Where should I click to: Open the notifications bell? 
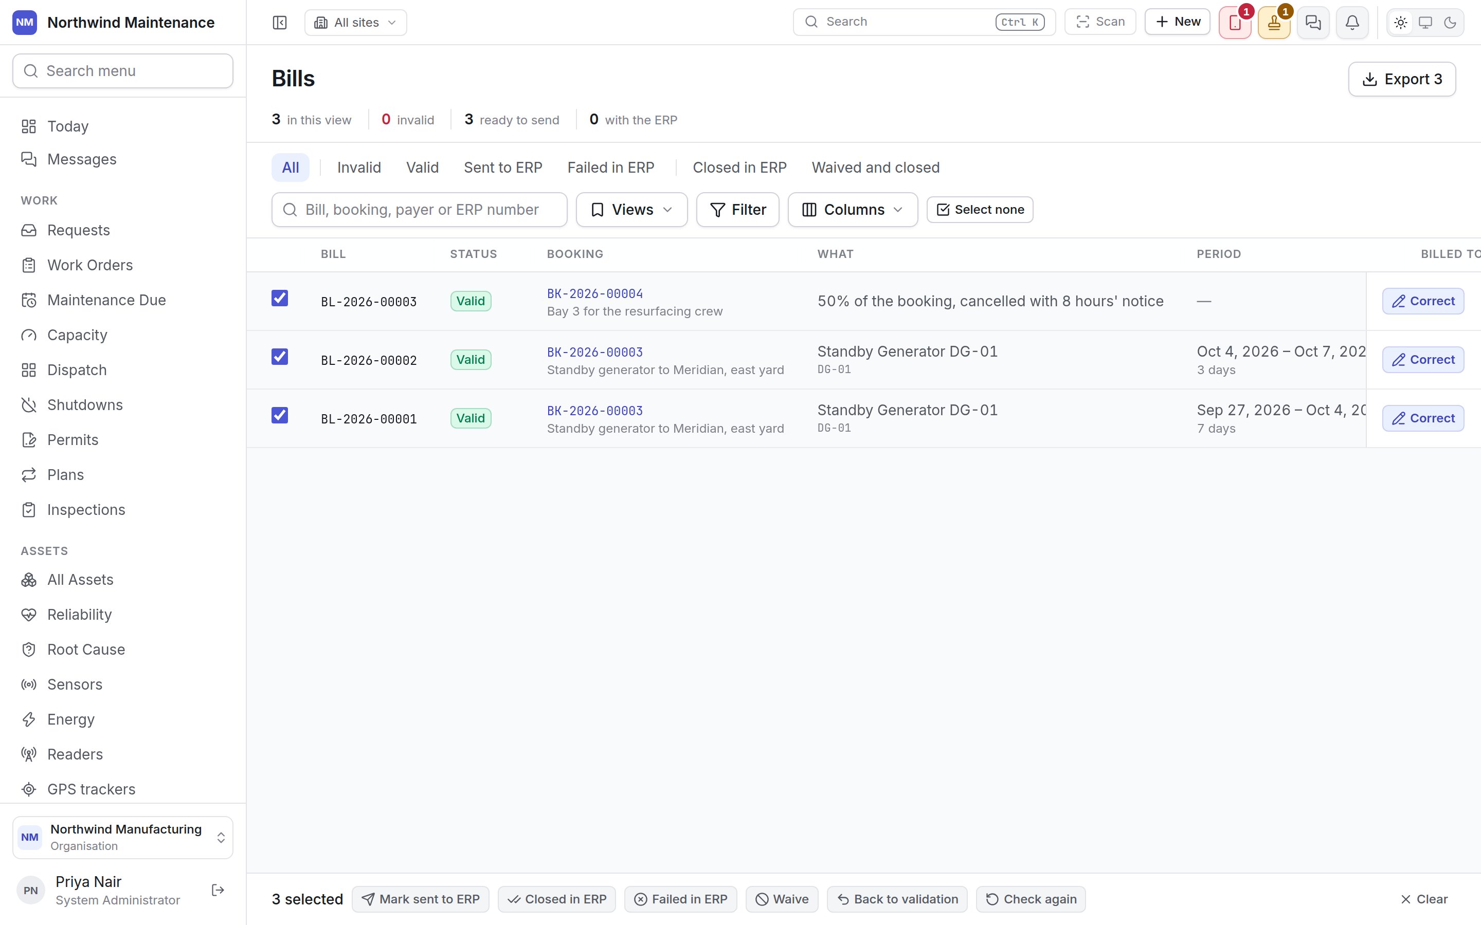click(1352, 23)
